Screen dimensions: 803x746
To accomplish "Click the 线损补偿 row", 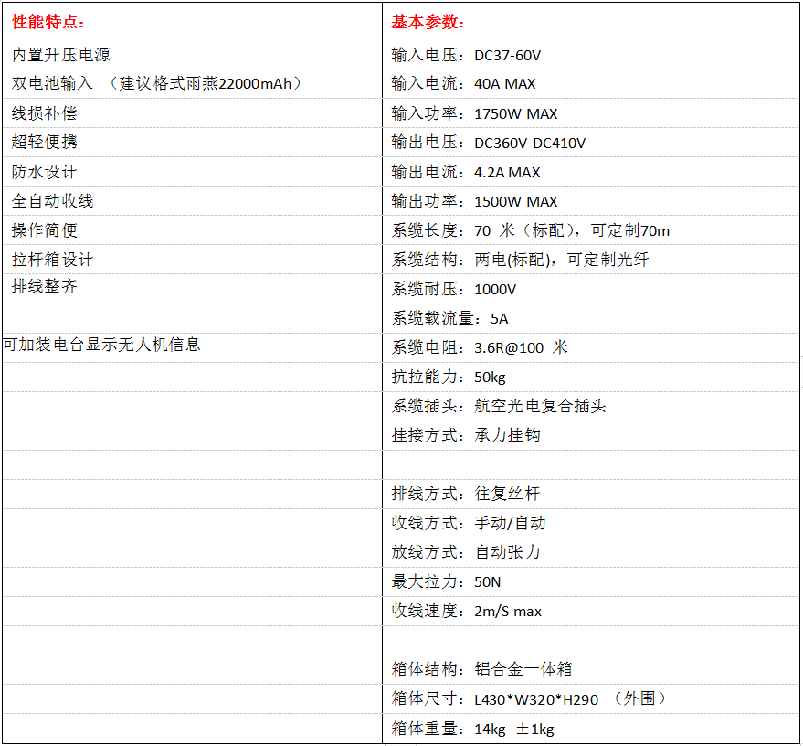I will 192,113.
